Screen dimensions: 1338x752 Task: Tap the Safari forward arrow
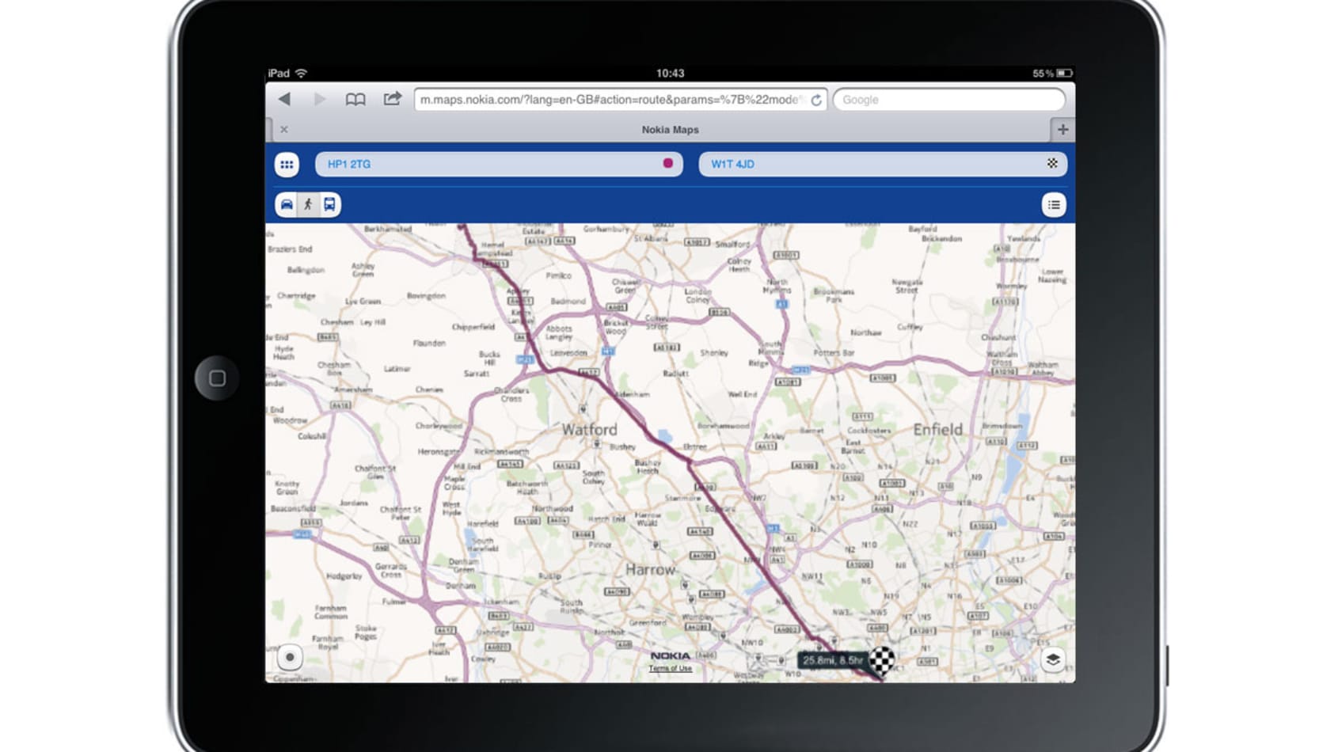(x=320, y=99)
